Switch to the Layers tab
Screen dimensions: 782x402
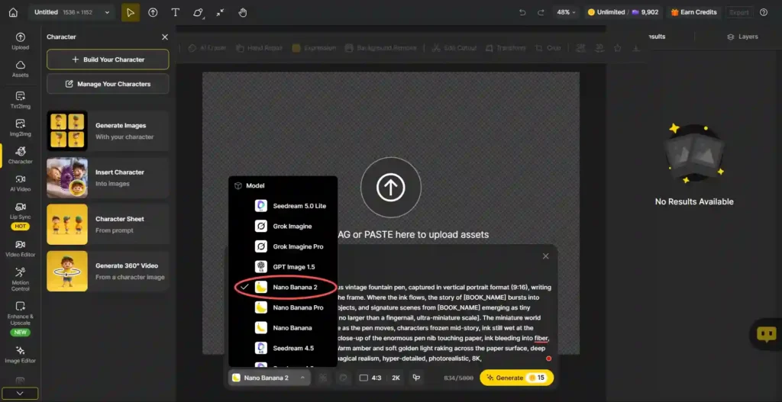tap(742, 37)
